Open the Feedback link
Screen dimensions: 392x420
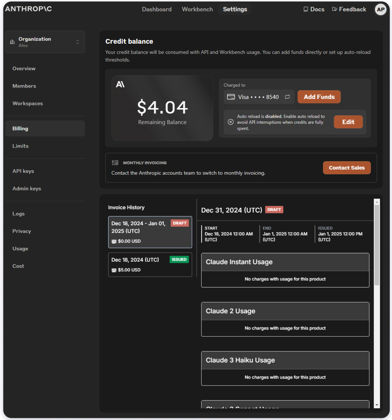tap(349, 9)
